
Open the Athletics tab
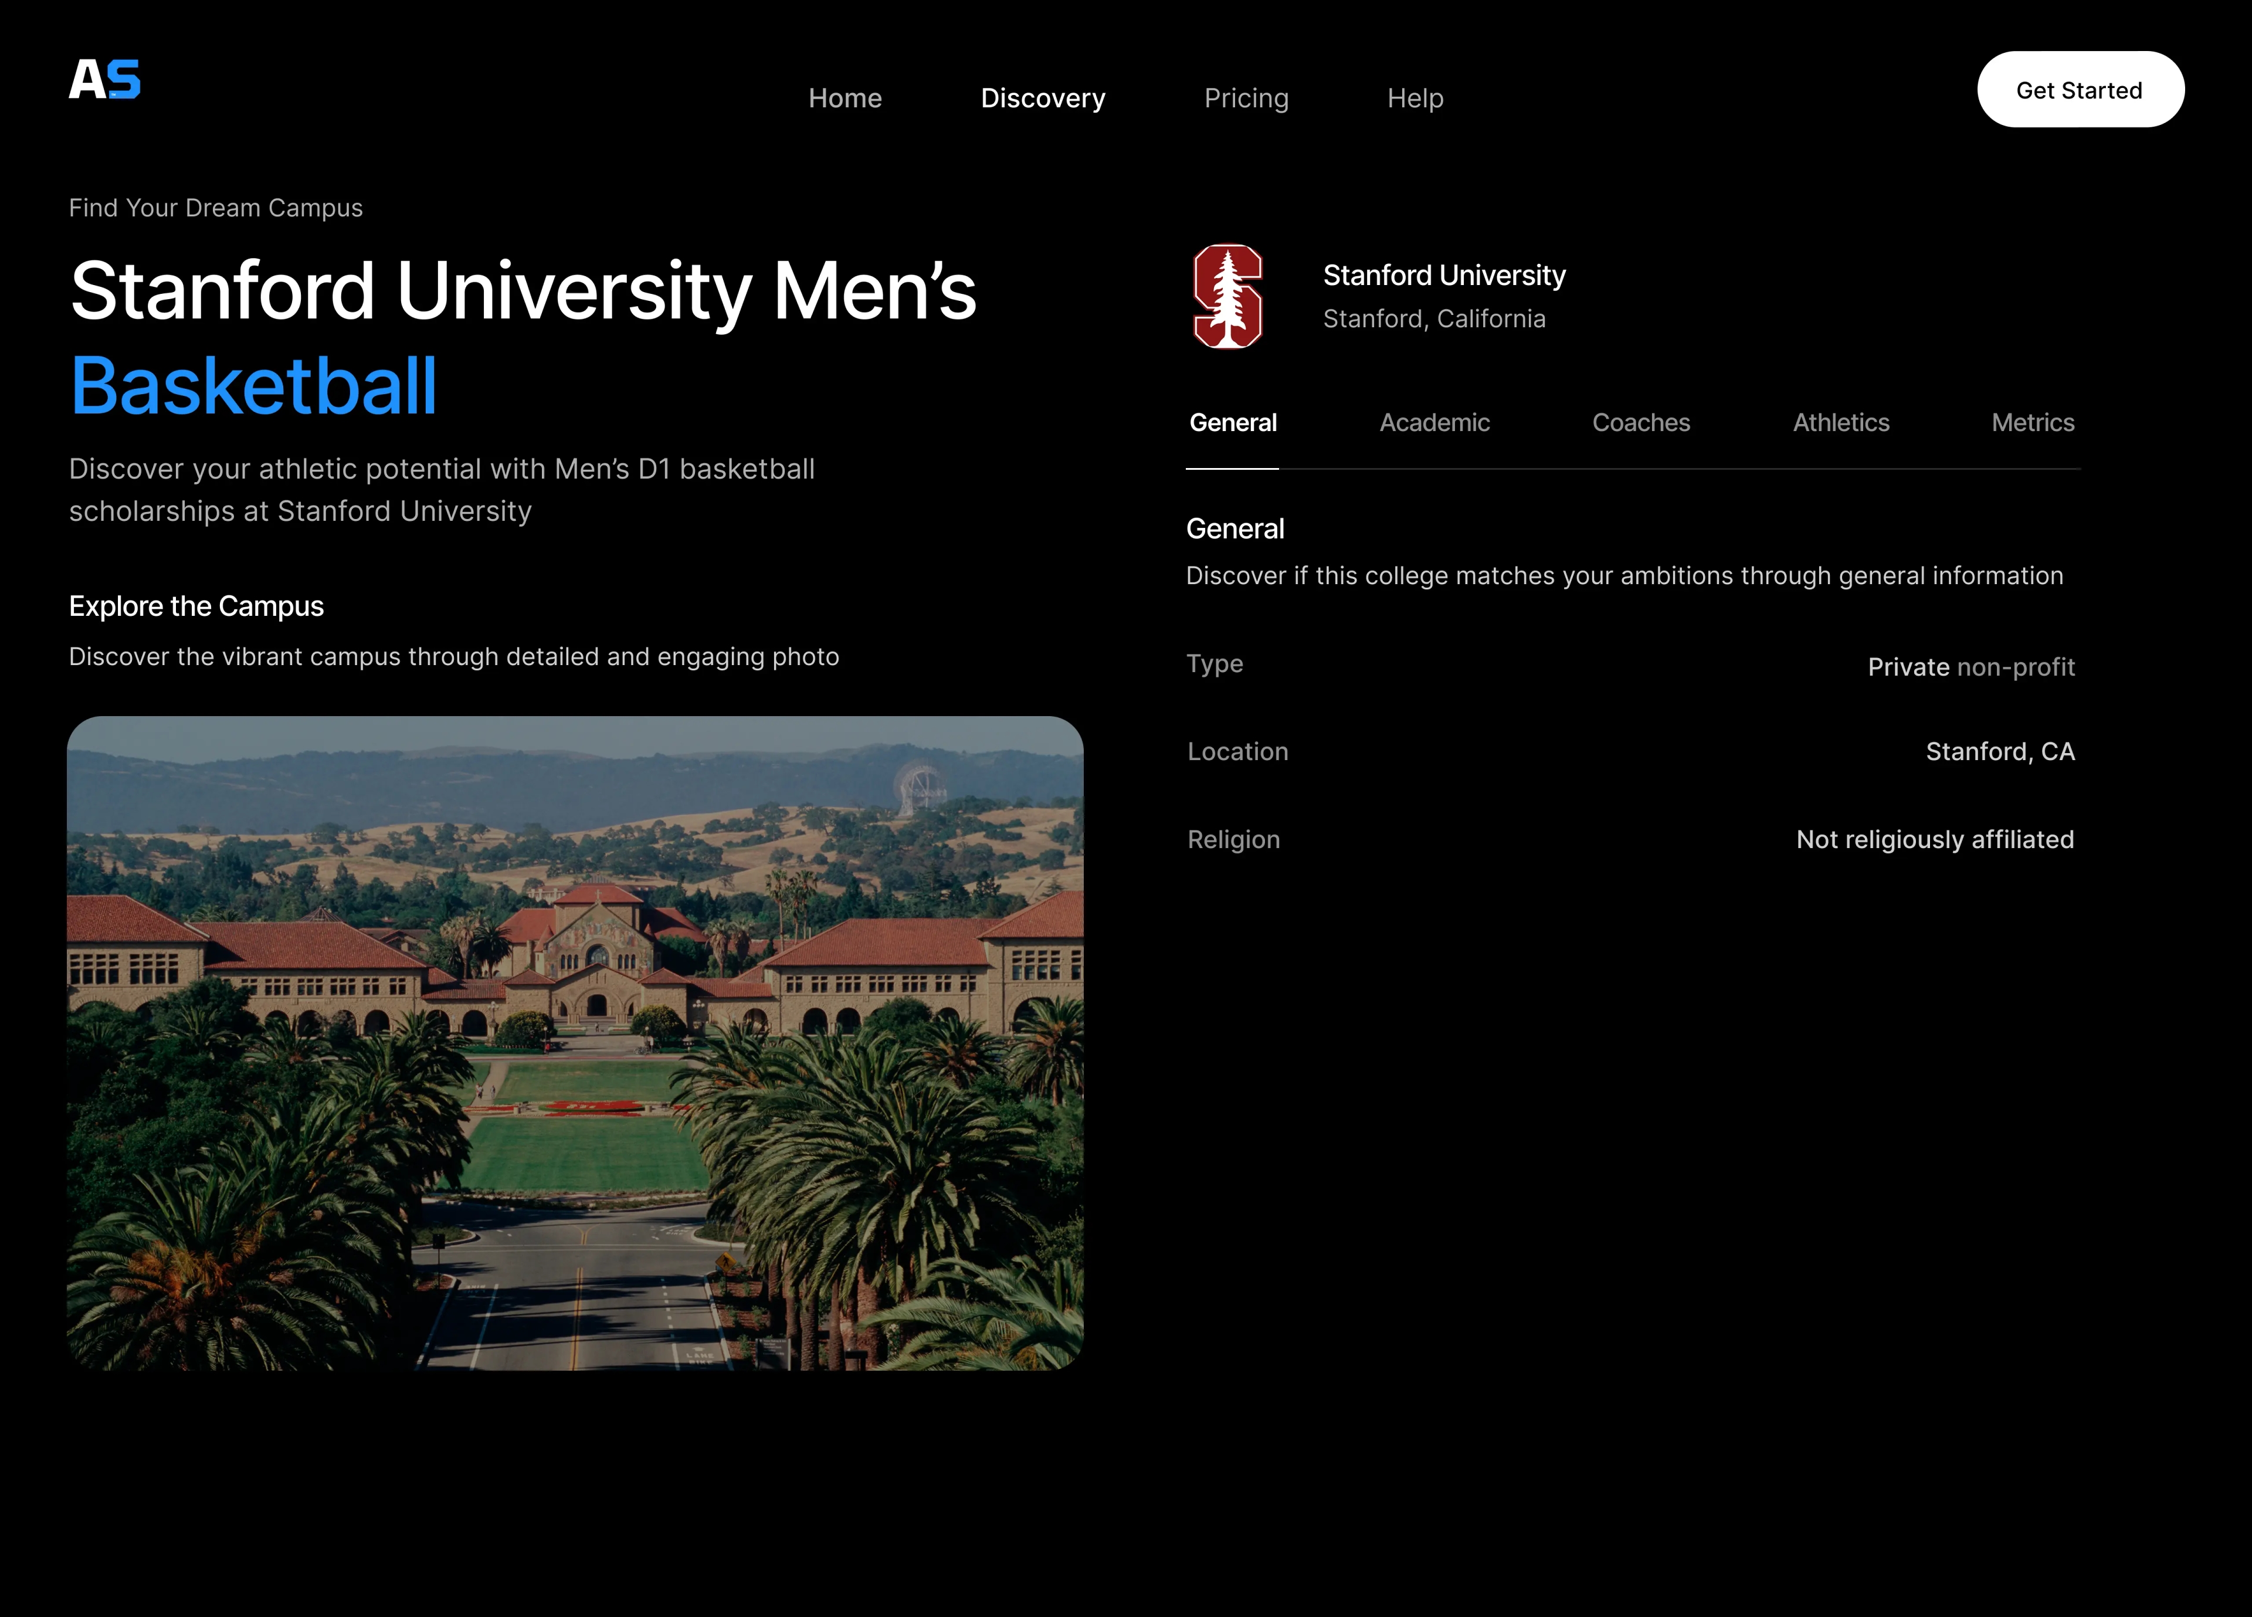click(1841, 423)
